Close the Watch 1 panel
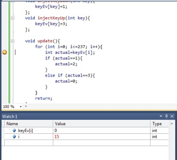This screenshot has width=177, height=160. pyautogui.click(x=172, y=116)
